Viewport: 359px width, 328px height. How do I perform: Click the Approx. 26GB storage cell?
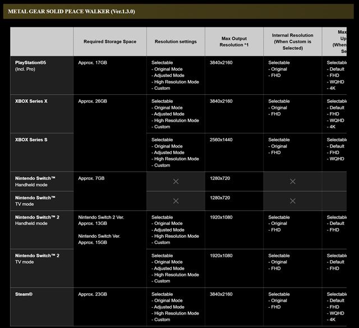point(93,101)
